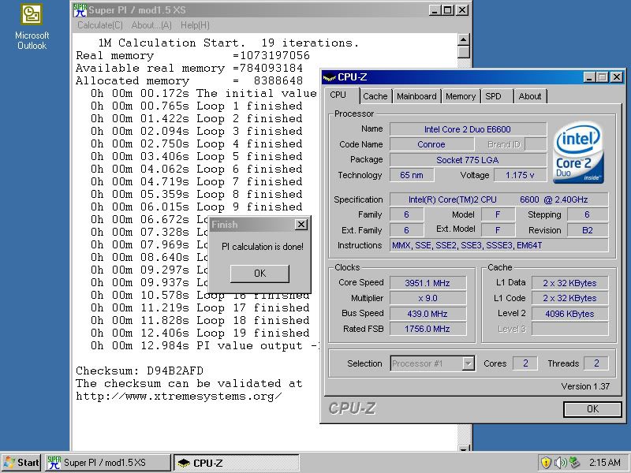631x473 pixels.
Task: Click the Intel Core 2 Duo logo
Action: tap(578, 152)
